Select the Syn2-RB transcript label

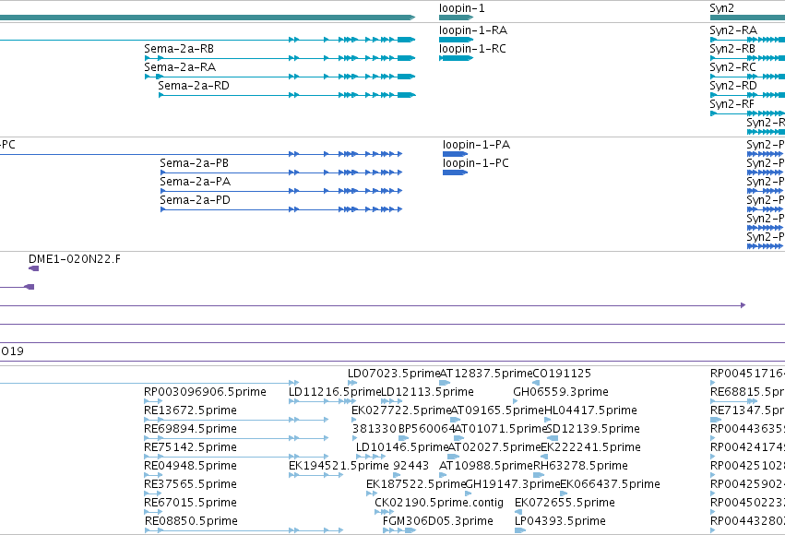732,49
